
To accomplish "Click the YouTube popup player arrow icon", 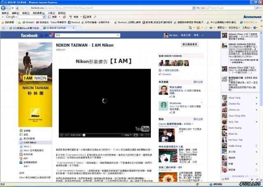I will 136,135.
